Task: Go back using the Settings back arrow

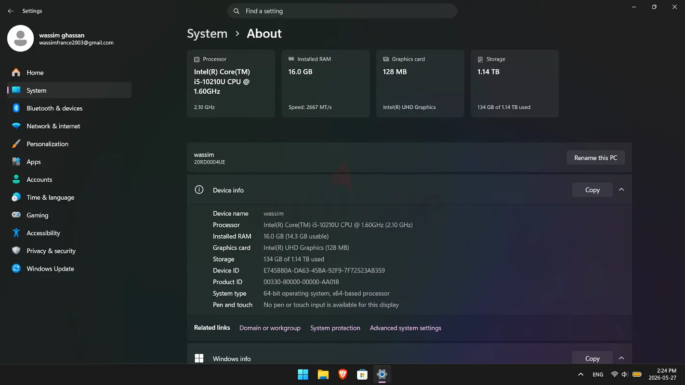Action: click(x=11, y=11)
